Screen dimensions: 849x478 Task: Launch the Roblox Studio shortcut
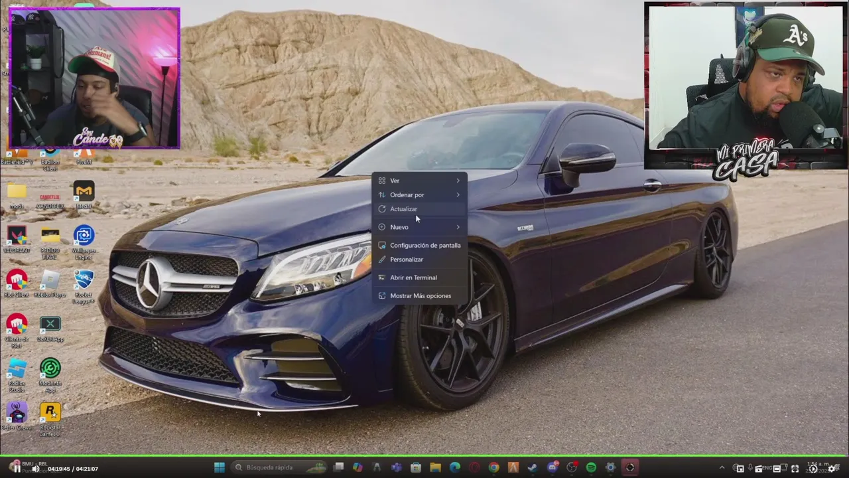pyautogui.click(x=17, y=375)
